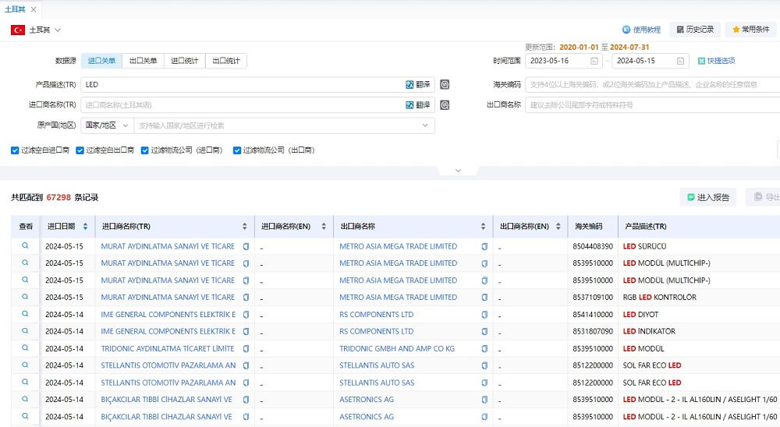Switch to 出口关单 data source tab

pos(144,61)
